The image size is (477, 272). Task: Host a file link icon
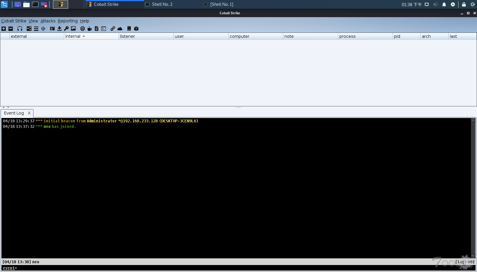113,28
